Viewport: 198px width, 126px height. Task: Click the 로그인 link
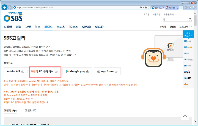point(147,14)
